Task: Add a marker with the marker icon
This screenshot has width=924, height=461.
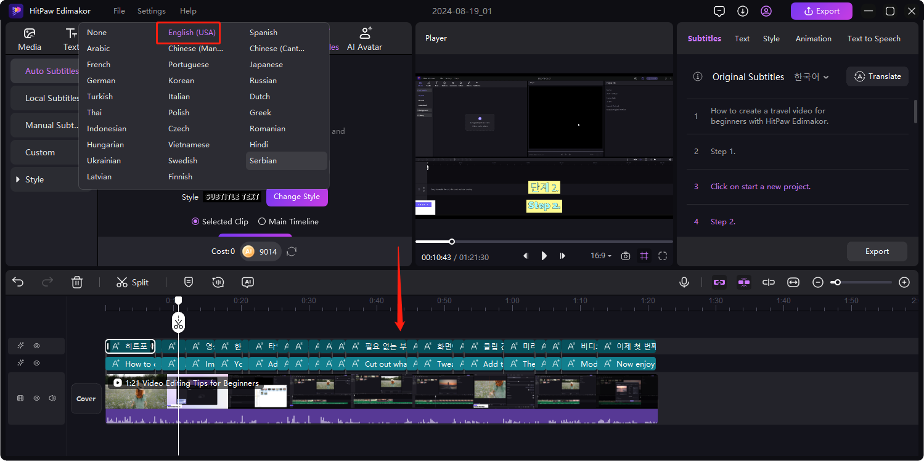Action: (x=189, y=282)
